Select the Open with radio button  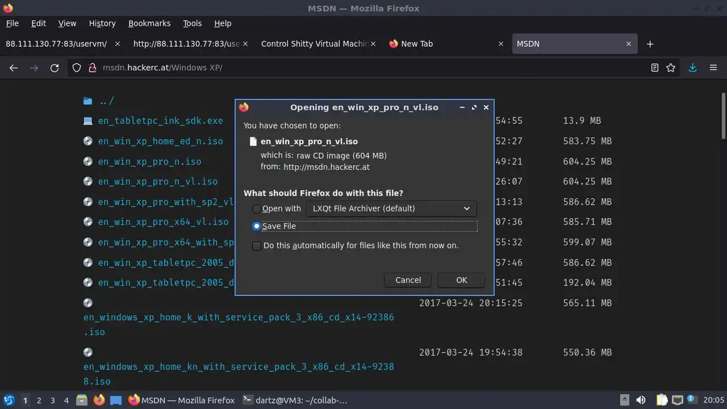257,208
